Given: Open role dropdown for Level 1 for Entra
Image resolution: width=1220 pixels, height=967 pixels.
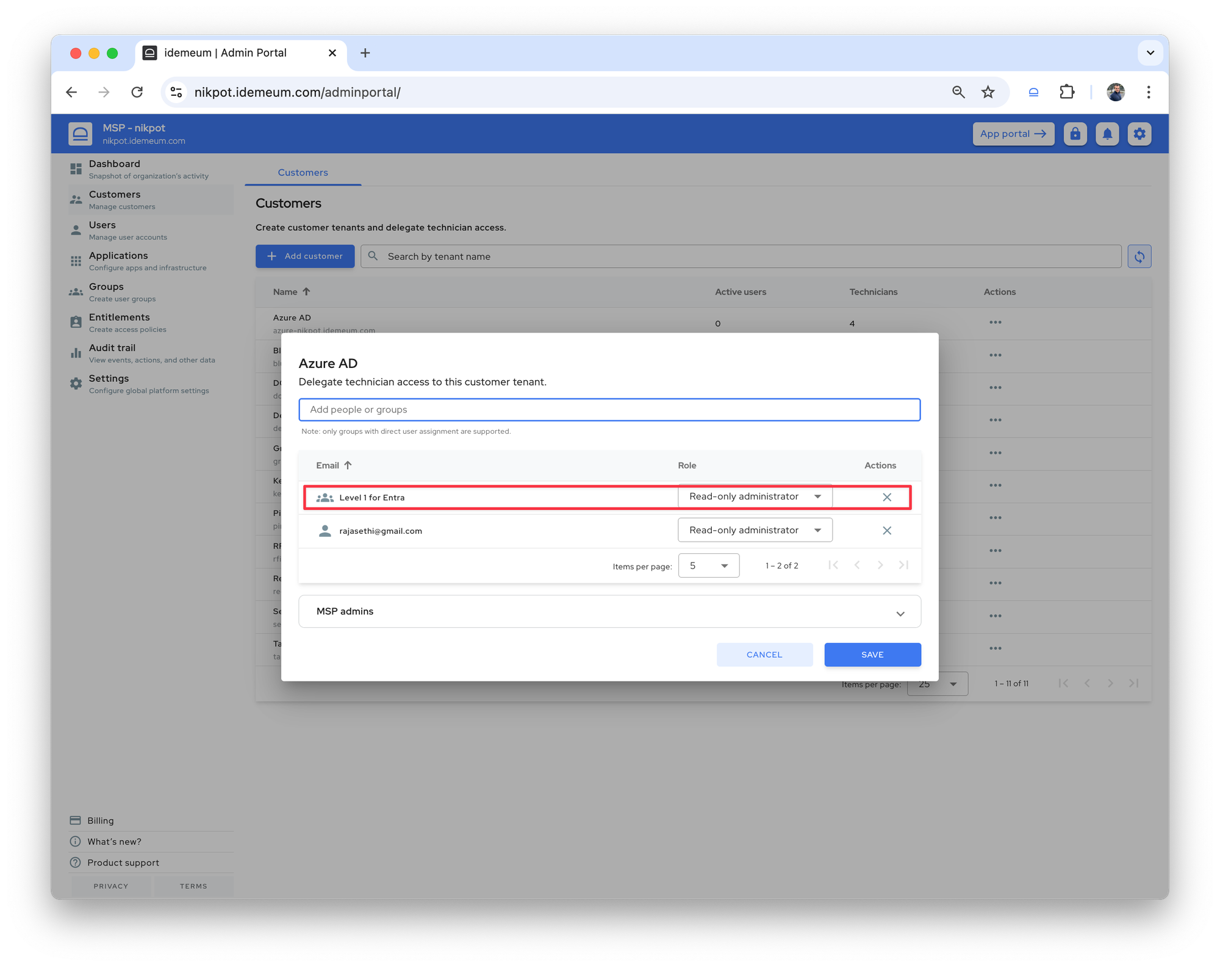Looking at the screenshot, I should click(x=755, y=497).
